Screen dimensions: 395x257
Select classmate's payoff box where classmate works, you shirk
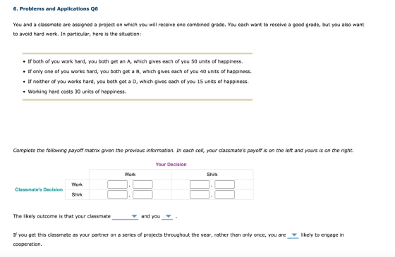(200, 184)
